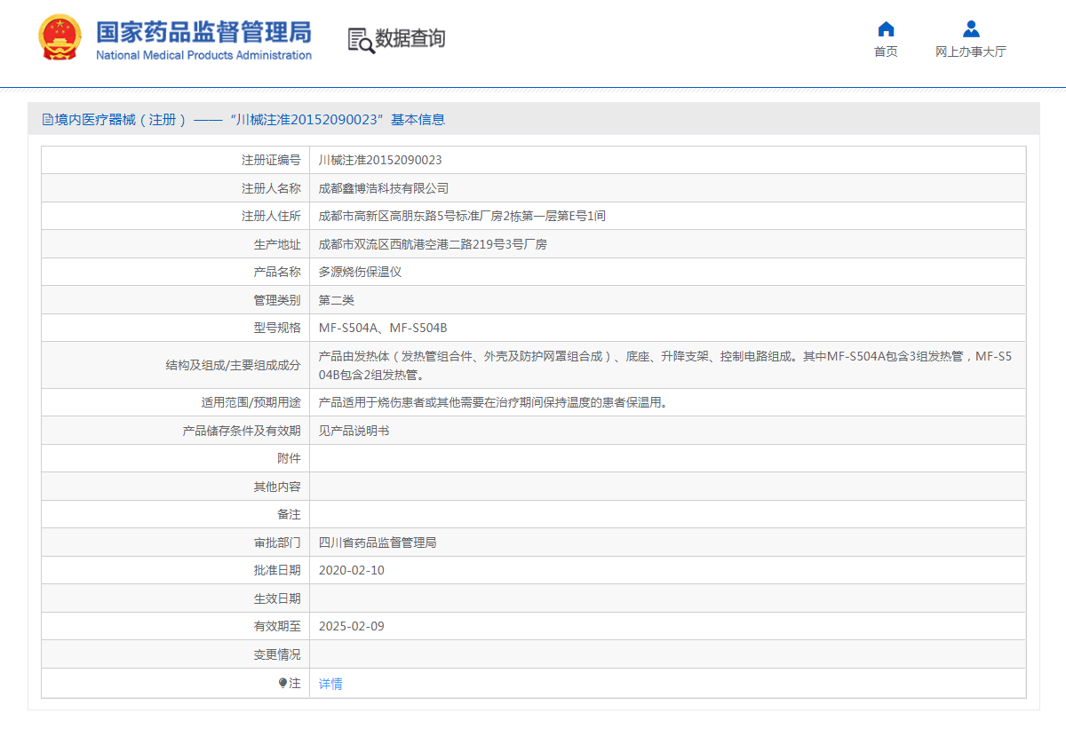This screenshot has height=729, width=1066.
Task: Select the 结构及组成 description text
Action: pyautogui.click(x=665, y=365)
